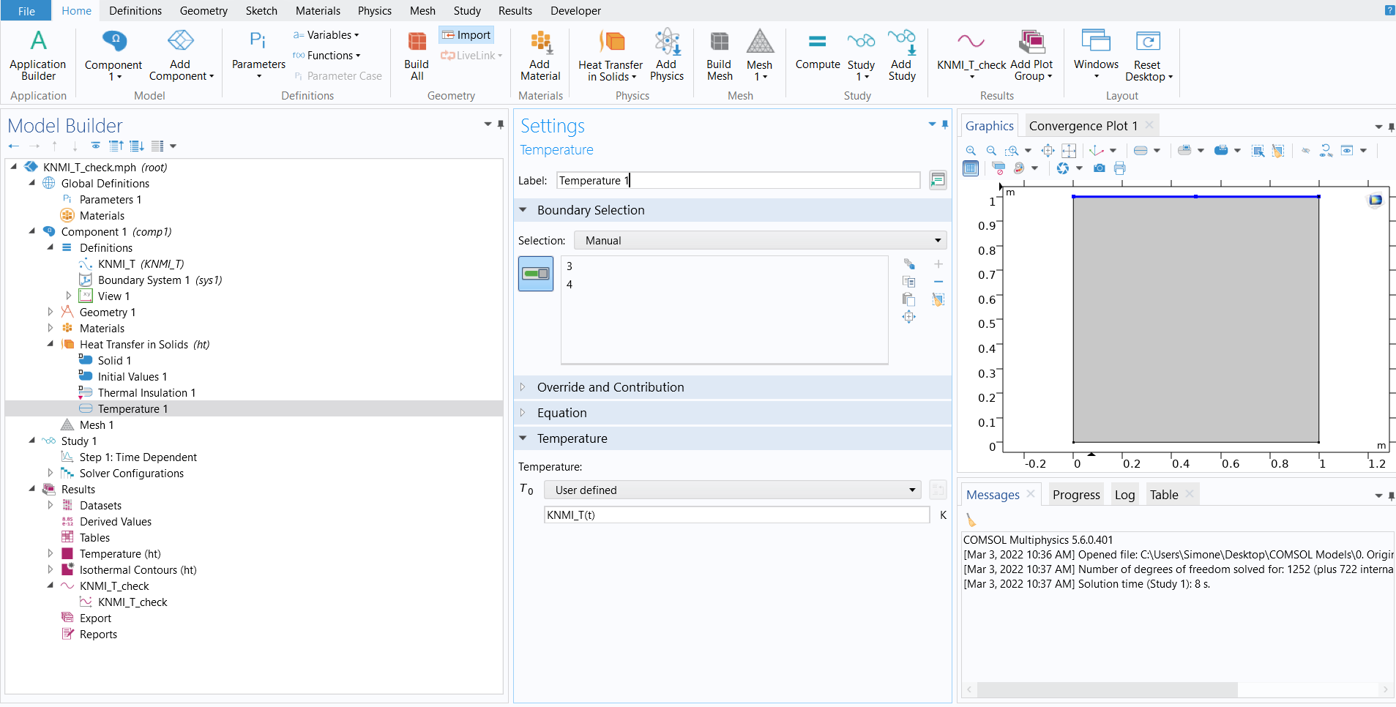Print the Graphics view with printer icon
The height and width of the screenshot is (707, 1396).
tap(1119, 168)
